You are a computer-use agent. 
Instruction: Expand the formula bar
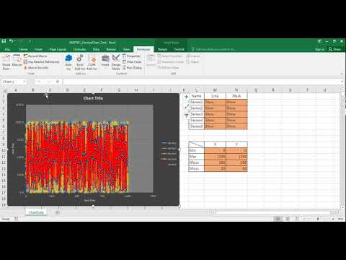click(342, 82)
